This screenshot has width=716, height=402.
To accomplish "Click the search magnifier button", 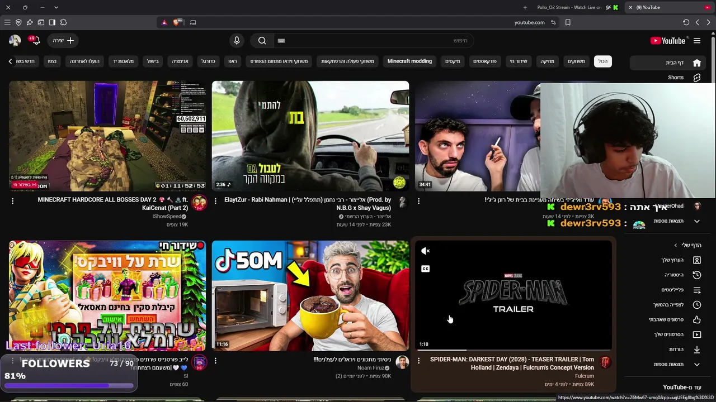I will 262,41.
